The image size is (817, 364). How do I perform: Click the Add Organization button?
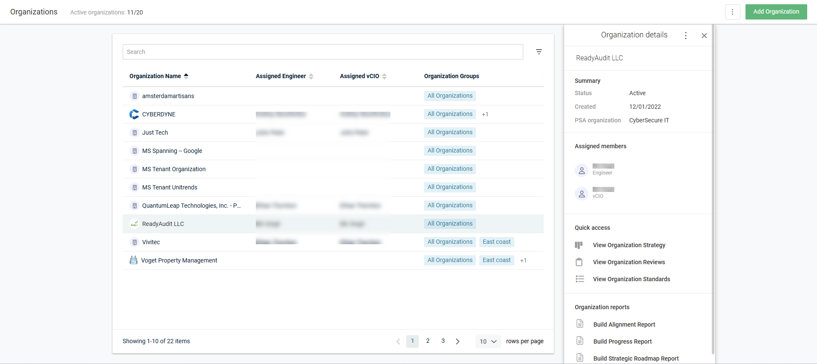click(776, 12)
